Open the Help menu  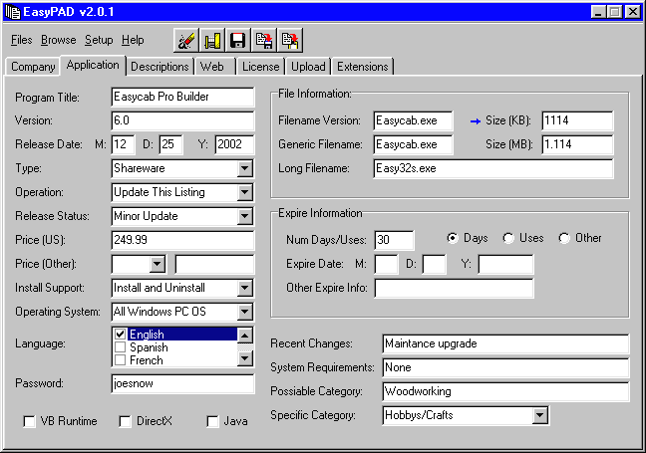[133, 40]
